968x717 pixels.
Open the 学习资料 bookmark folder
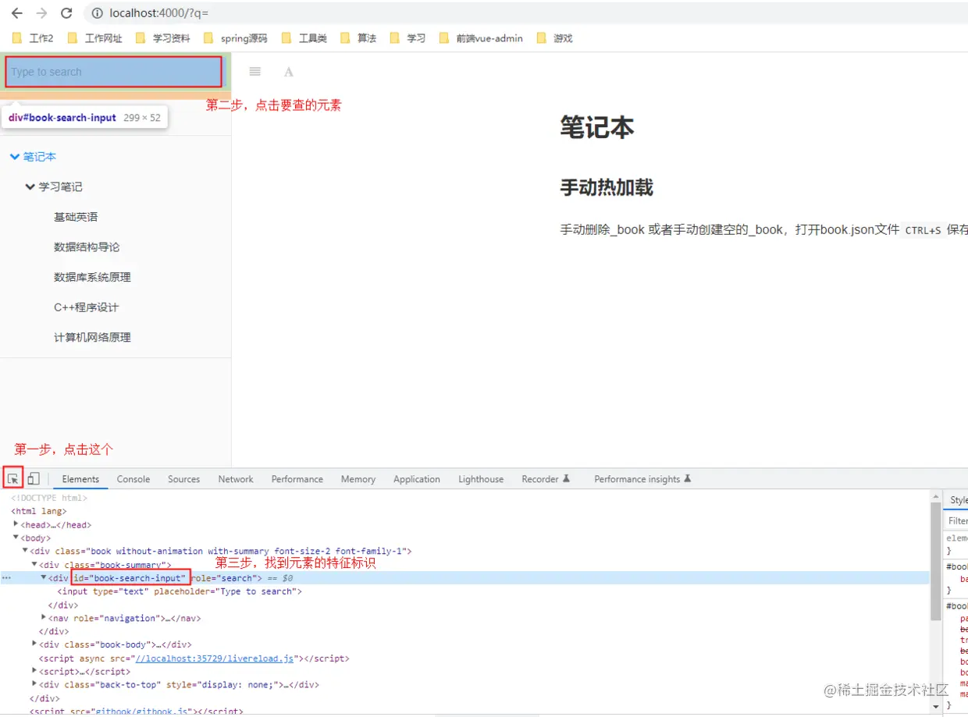click(162, 37)
